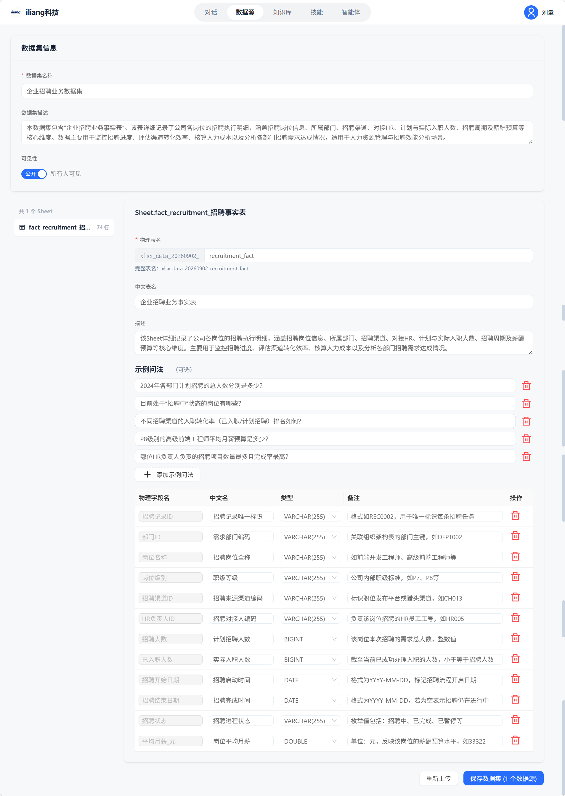Delete the example question about 招聘中 status

point(526,403)
